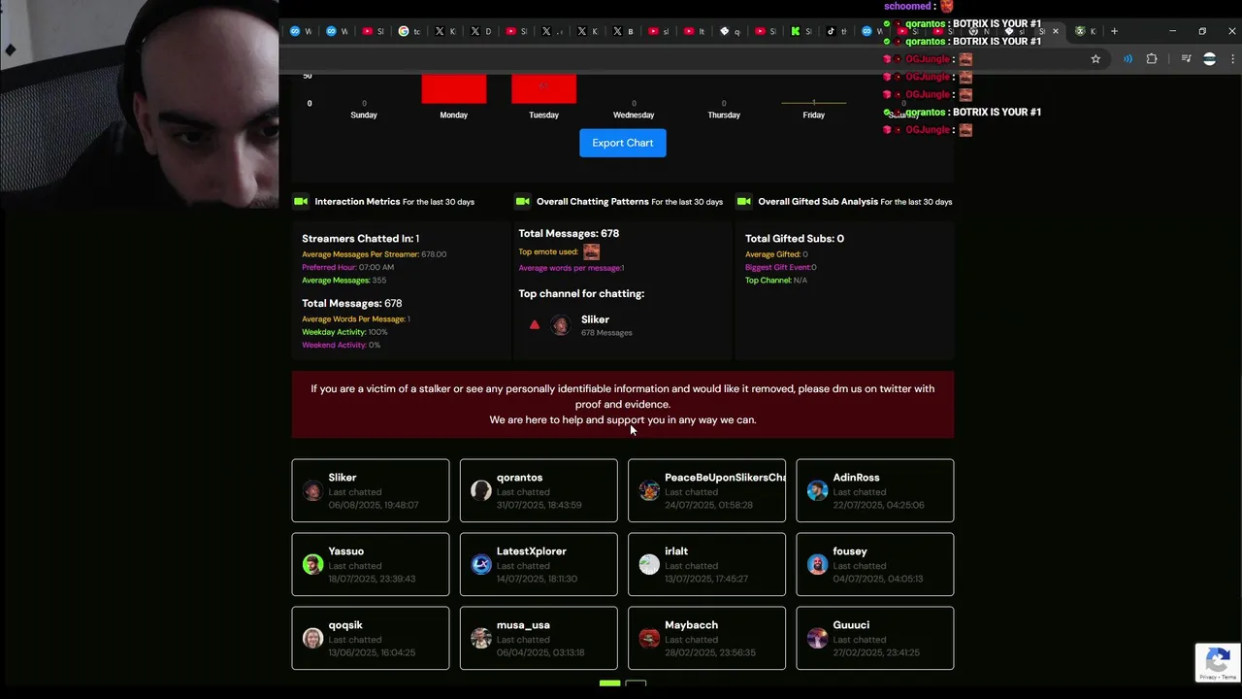Click 'Top channel for chatting:' heading
This screenshot has width=1242, height=699.
(581, 293)
